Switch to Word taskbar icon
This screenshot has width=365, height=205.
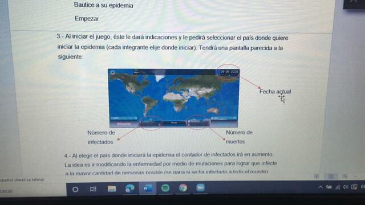pyautogui.click(x=148, y=188)
